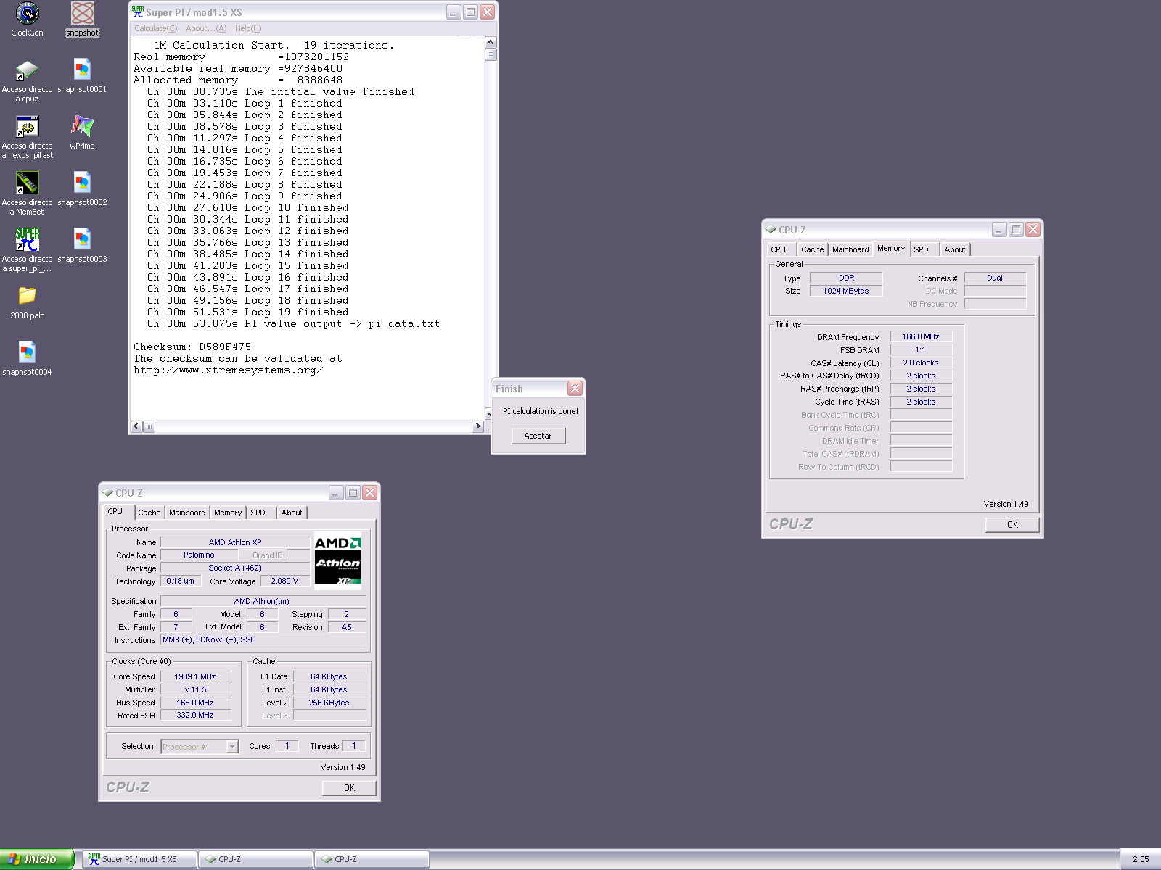Click the FSB:DRAM 1:1 ratio value
This screenshot has width=1161, height=870.
point(921,350)
